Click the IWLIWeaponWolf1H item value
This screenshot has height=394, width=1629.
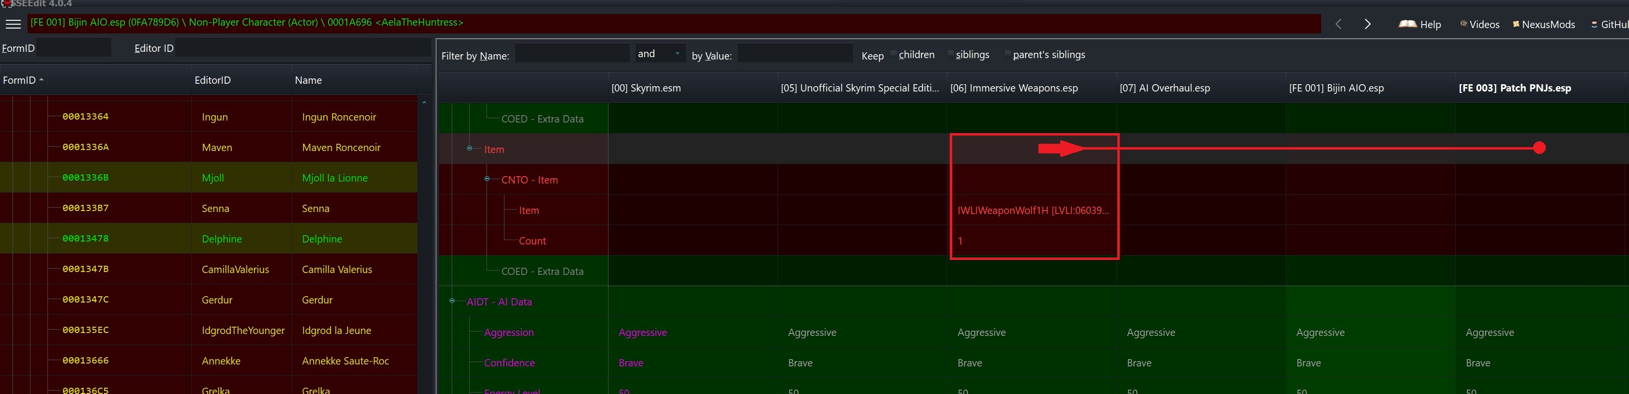[1033, 210]
